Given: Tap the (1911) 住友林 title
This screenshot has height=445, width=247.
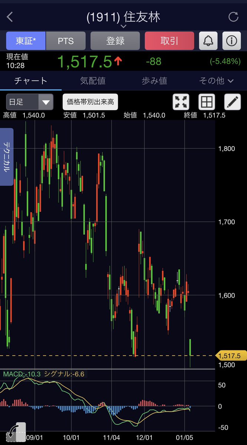Looking at the screenshot, I should click(124, 17).
